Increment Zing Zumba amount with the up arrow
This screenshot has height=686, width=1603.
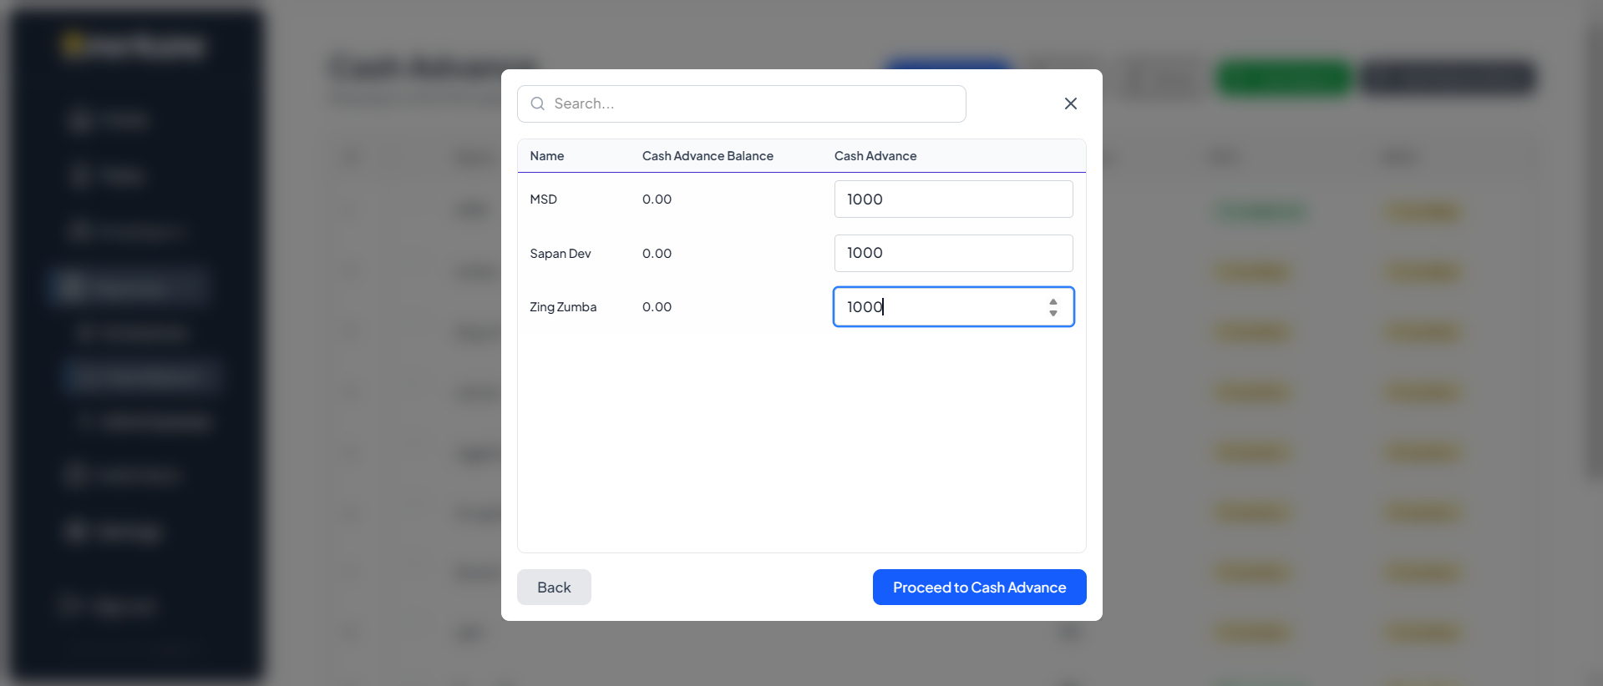(x=1053, y=301)
